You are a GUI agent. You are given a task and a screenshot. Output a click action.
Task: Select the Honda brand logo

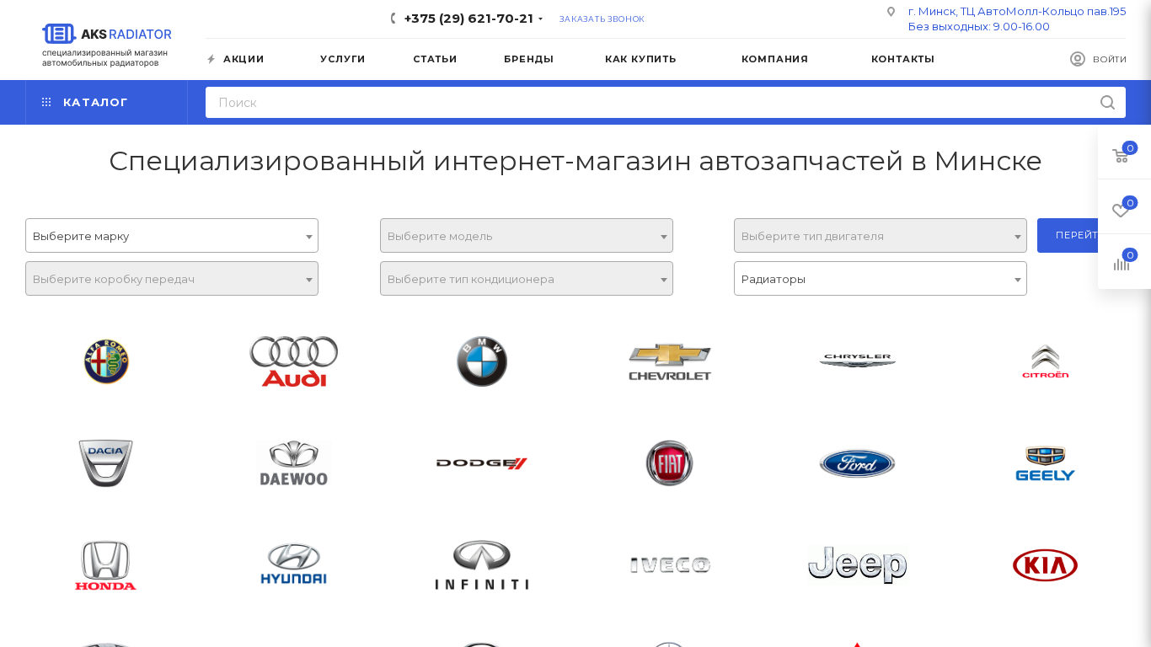106,565
